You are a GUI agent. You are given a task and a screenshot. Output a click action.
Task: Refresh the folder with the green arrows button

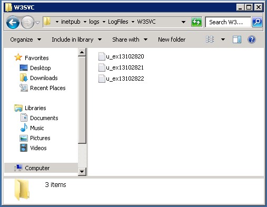click(x=196, y=22)
